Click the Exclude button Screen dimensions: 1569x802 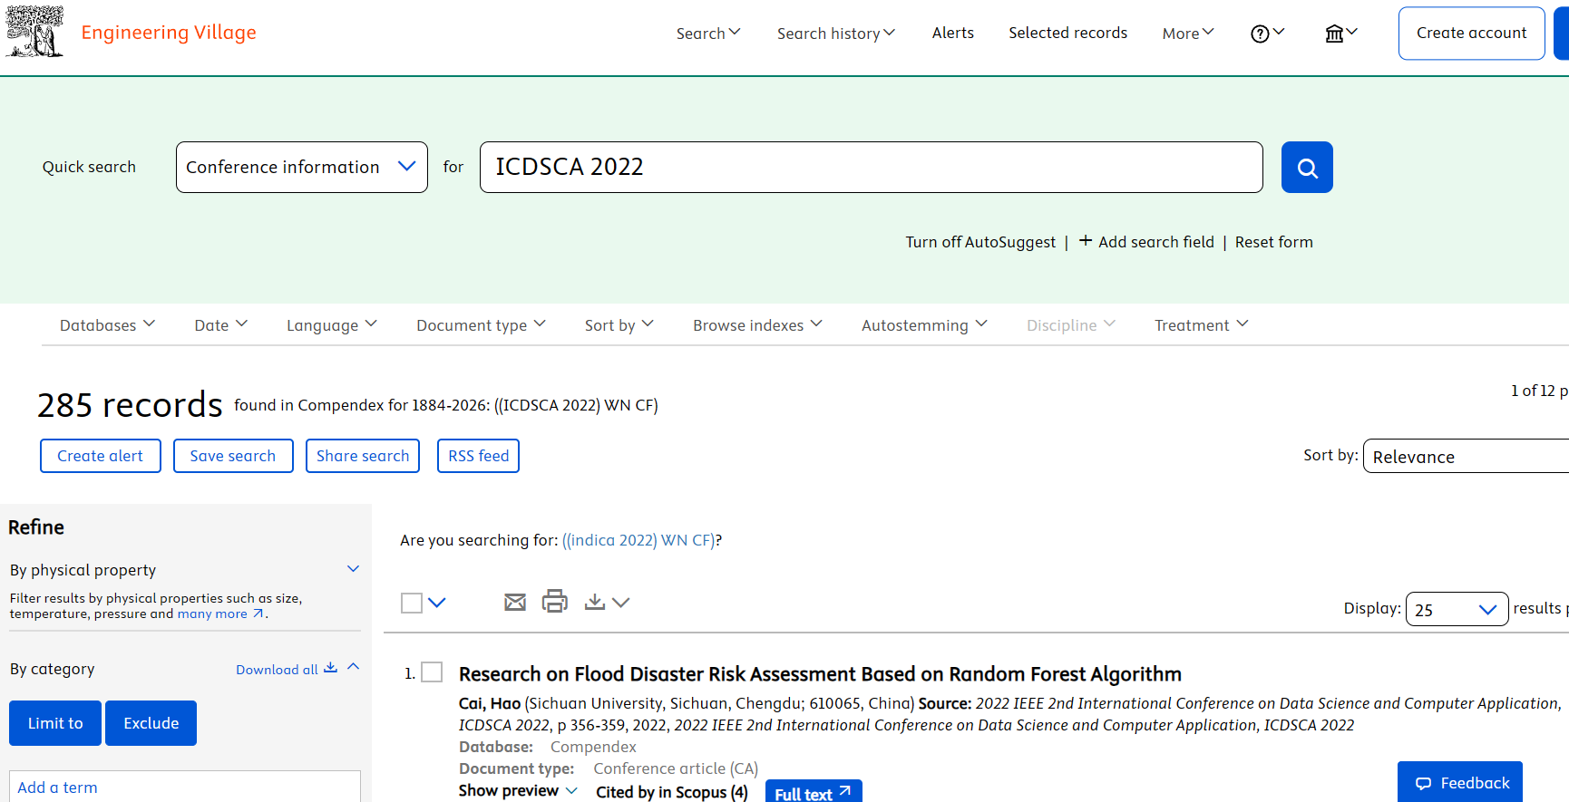(151, 723)
